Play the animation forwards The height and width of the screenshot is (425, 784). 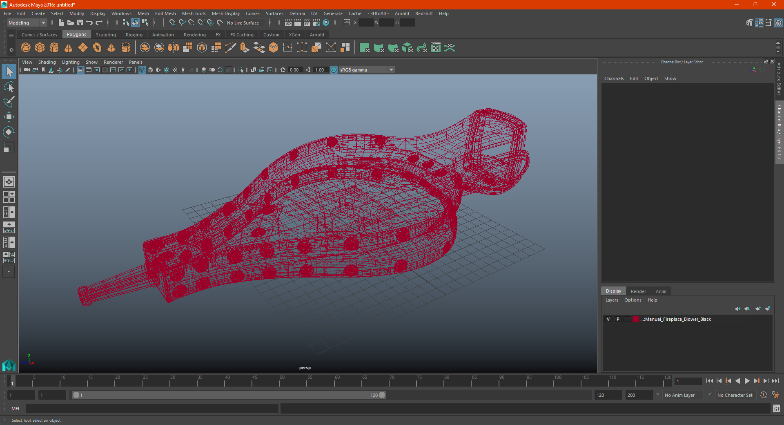tap(747, 381)
